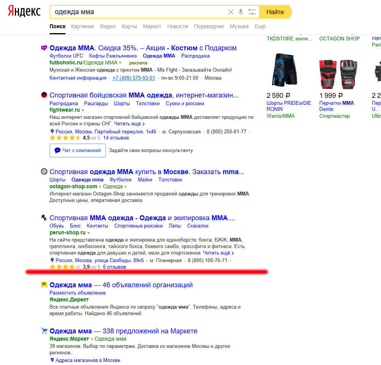The height and width of the screenshot is (365, 381).
Task: Click map pin beside Партийный переулок address
Action: [52, 131]
